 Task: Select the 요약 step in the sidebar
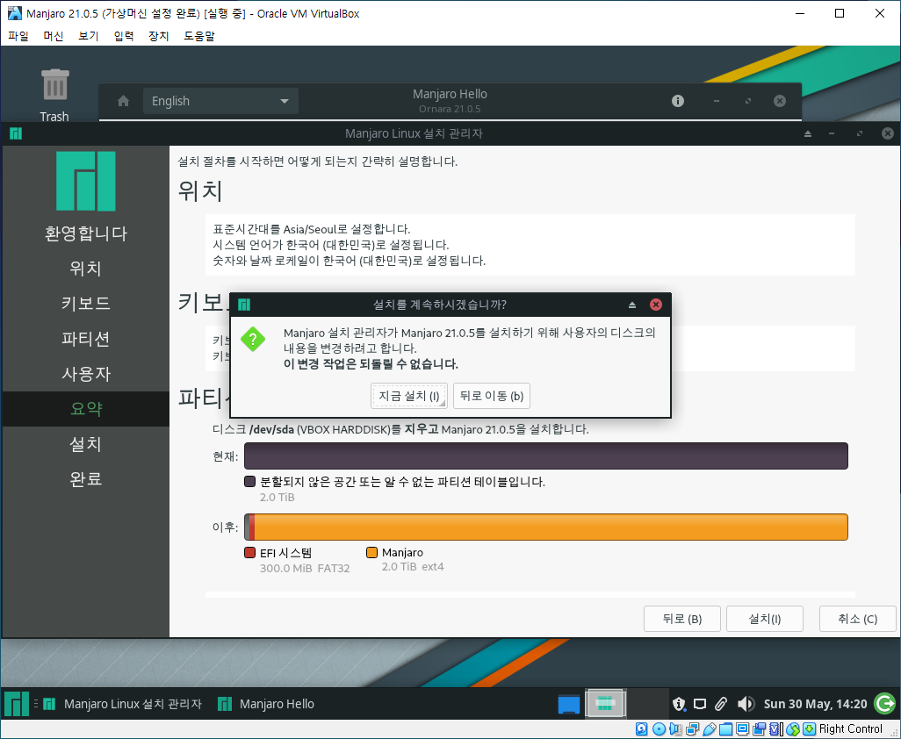(85, 409)
